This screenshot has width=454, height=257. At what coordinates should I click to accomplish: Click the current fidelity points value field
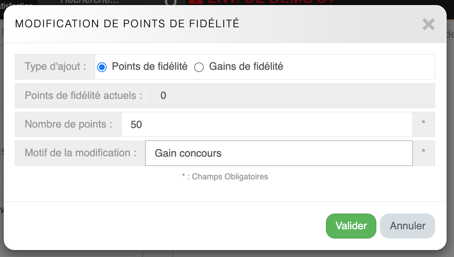292,96
